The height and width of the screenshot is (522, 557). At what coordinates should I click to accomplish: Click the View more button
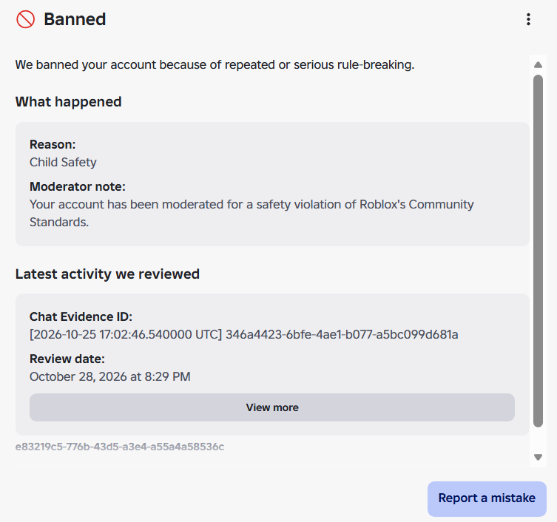[272, 407]
